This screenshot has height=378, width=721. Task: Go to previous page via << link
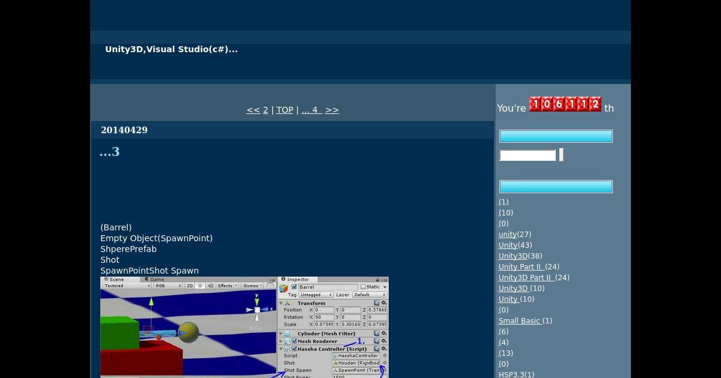tap(253, 110)
